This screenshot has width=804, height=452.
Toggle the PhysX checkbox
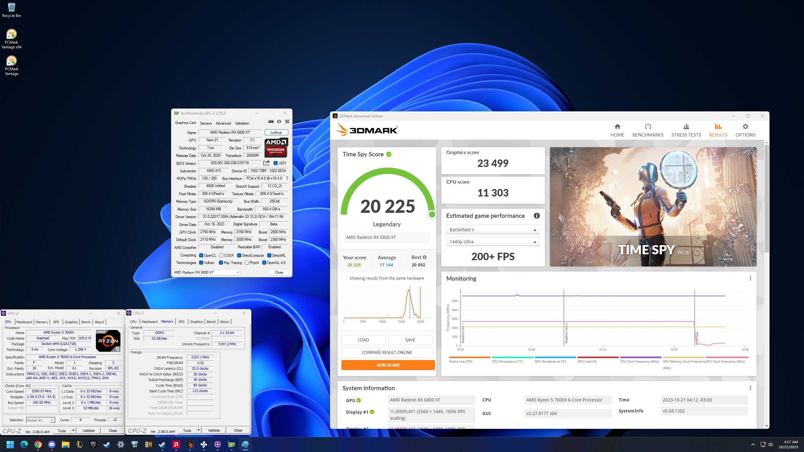pos(247,263)
